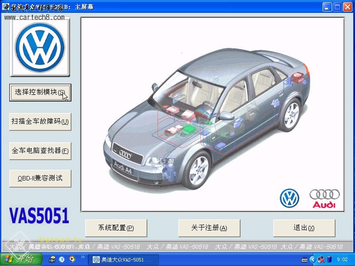Open the 关于注册(A) registration dialog
This screenshot has height=266, width=355.
[209, 228]
